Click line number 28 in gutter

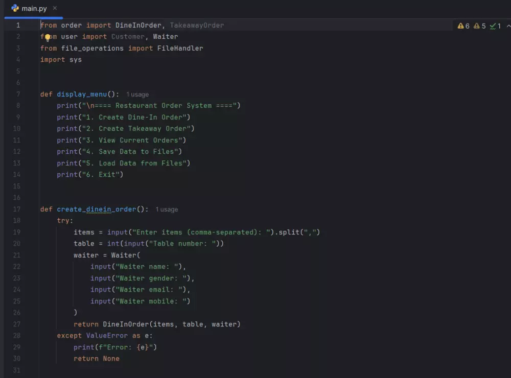[17, 336]
